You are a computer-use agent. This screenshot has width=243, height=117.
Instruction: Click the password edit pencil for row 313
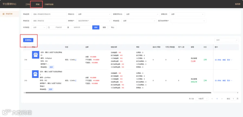point(76,81)
